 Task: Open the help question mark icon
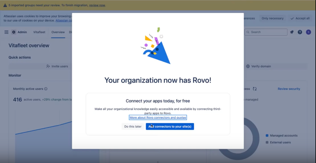[x=300, y=32]
